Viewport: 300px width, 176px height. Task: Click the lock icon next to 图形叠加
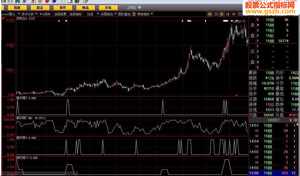(x=134, y=14)
